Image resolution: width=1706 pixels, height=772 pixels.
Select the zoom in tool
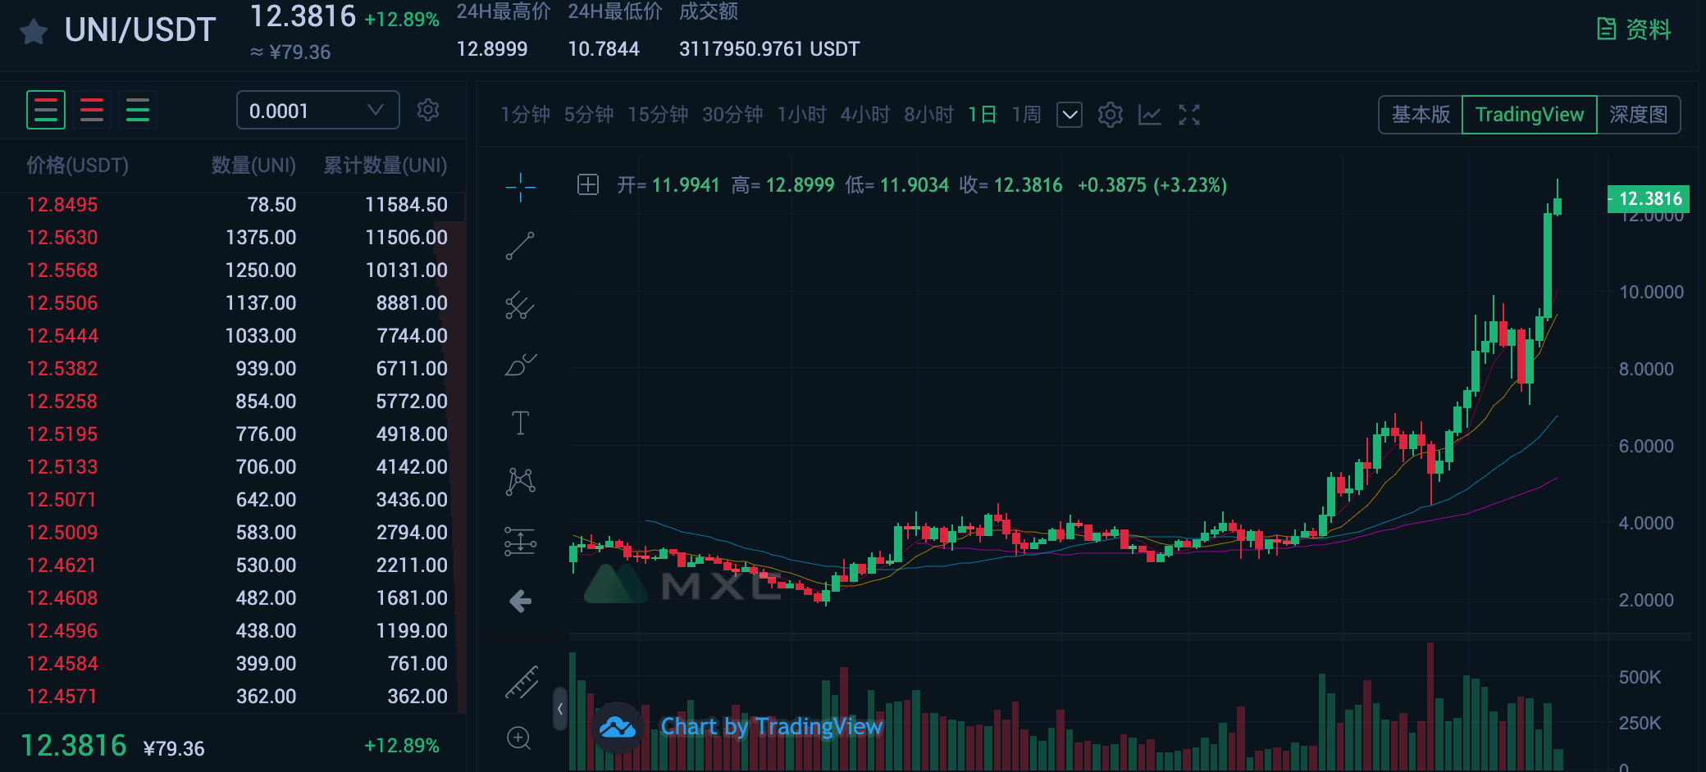(x=519, y=738)
